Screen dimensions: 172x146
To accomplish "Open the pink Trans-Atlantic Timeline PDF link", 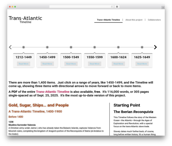I will [53, 92].
